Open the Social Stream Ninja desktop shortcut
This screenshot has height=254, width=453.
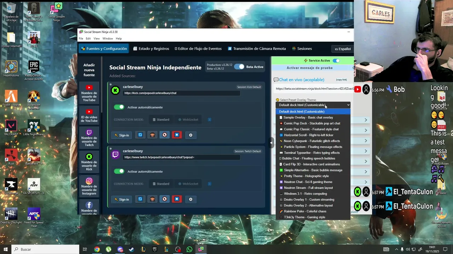[x=56, y=12]
